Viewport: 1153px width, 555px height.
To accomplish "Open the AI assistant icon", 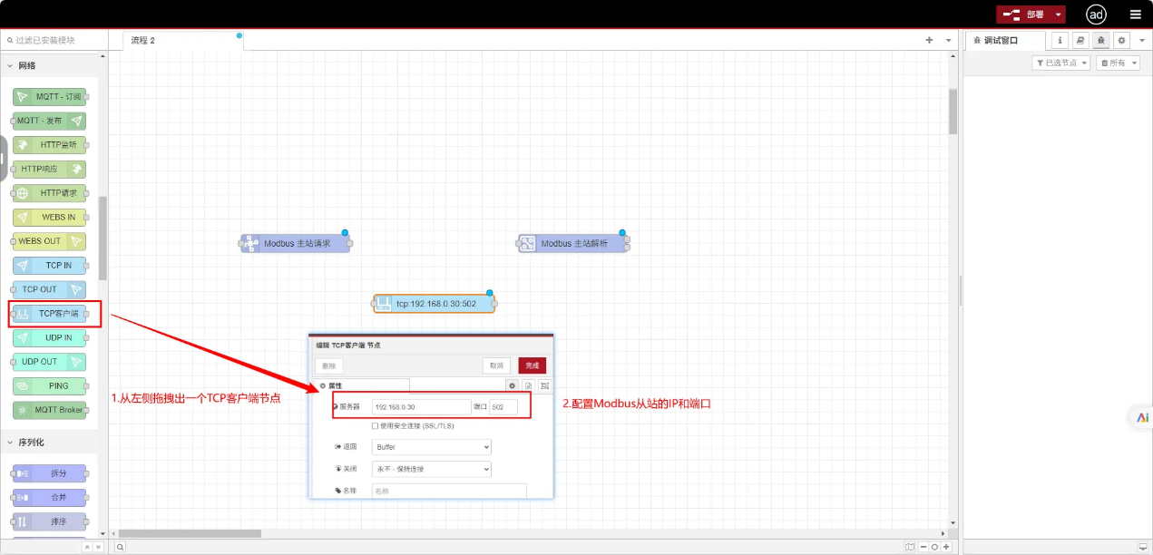I will 1141,417.
